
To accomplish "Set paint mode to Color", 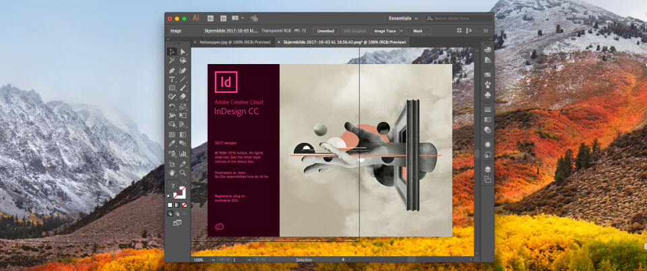I will pos(170,205).
